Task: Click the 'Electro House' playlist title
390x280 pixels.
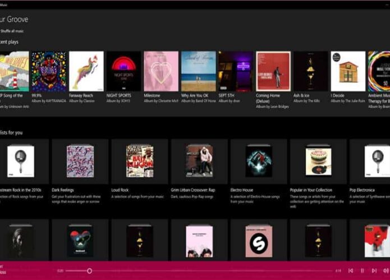Action: 242,190
